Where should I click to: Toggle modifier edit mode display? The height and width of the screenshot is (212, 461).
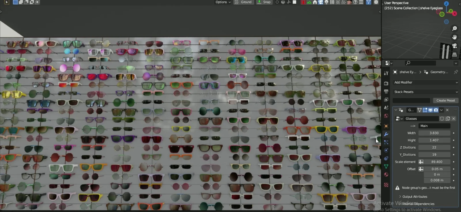(x=425, y=110)
